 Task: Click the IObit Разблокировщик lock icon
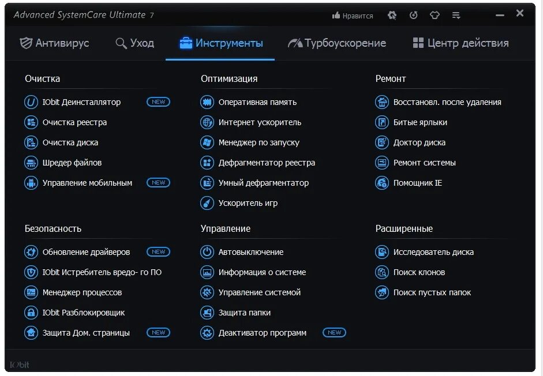[31, 313]
